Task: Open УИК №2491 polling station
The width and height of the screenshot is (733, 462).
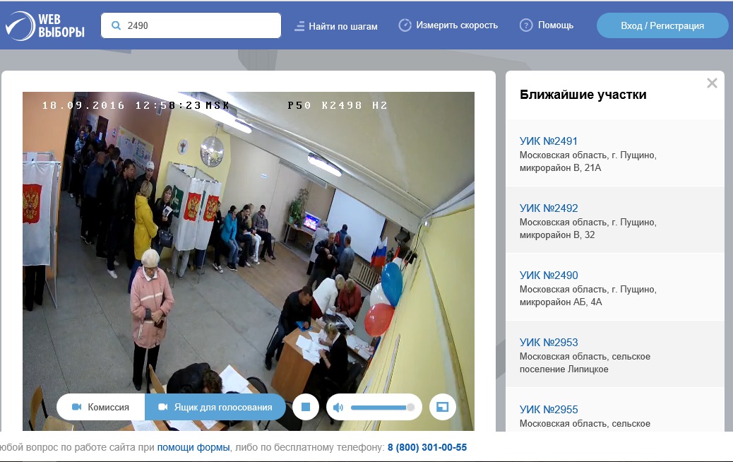Action: point(549,141)
